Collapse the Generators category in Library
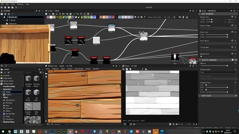 point(1,89)
